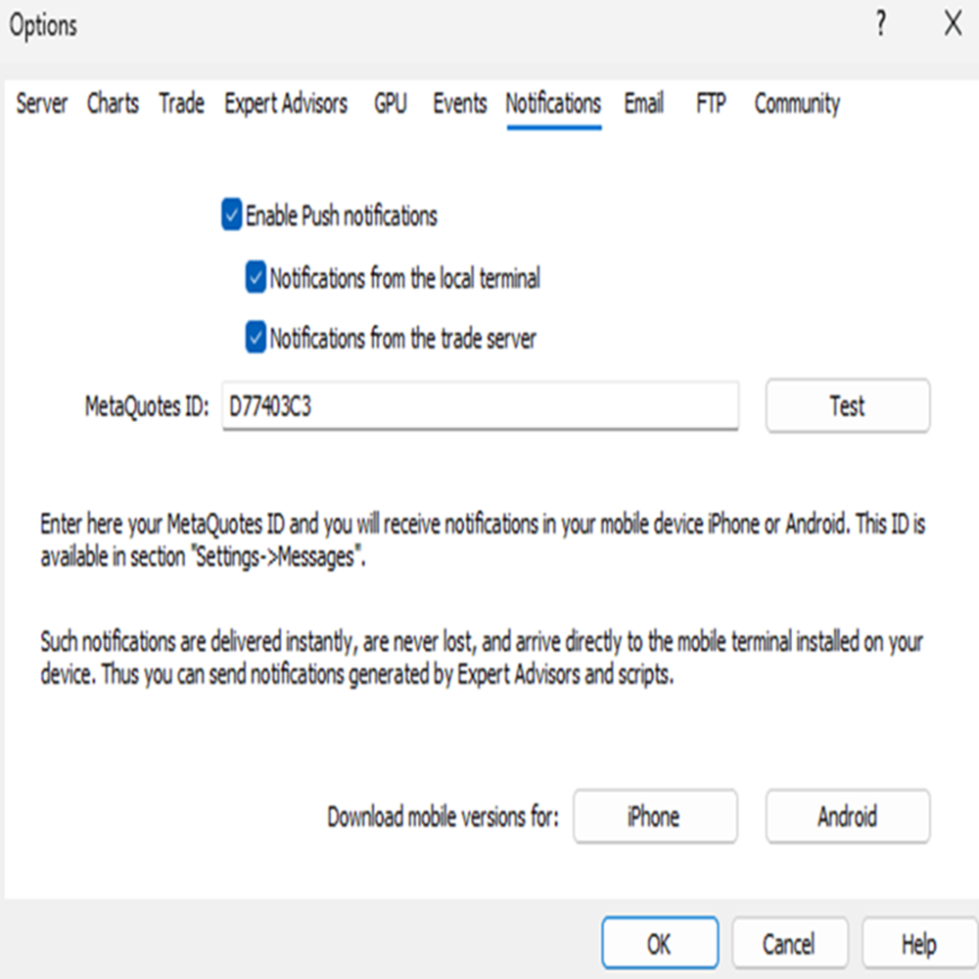Download the iPhone mobile version
The width and height of the screenshot is (979, 979).
point(655,816)
